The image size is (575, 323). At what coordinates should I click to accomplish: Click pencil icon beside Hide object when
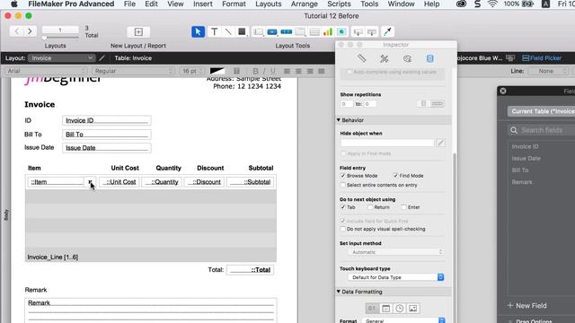point(441,143)
